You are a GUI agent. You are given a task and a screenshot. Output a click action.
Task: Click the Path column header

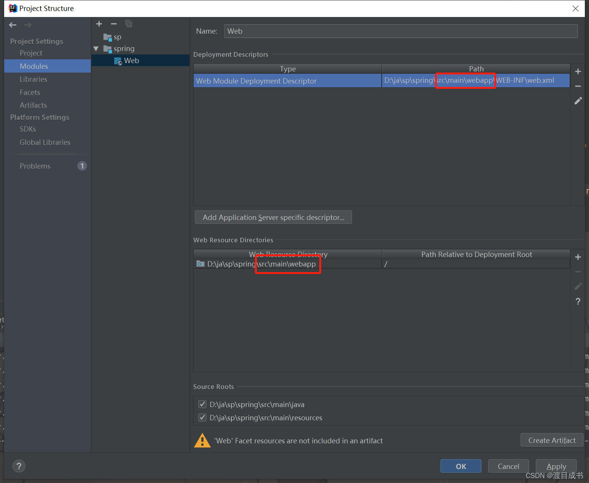tap(476, 69)
